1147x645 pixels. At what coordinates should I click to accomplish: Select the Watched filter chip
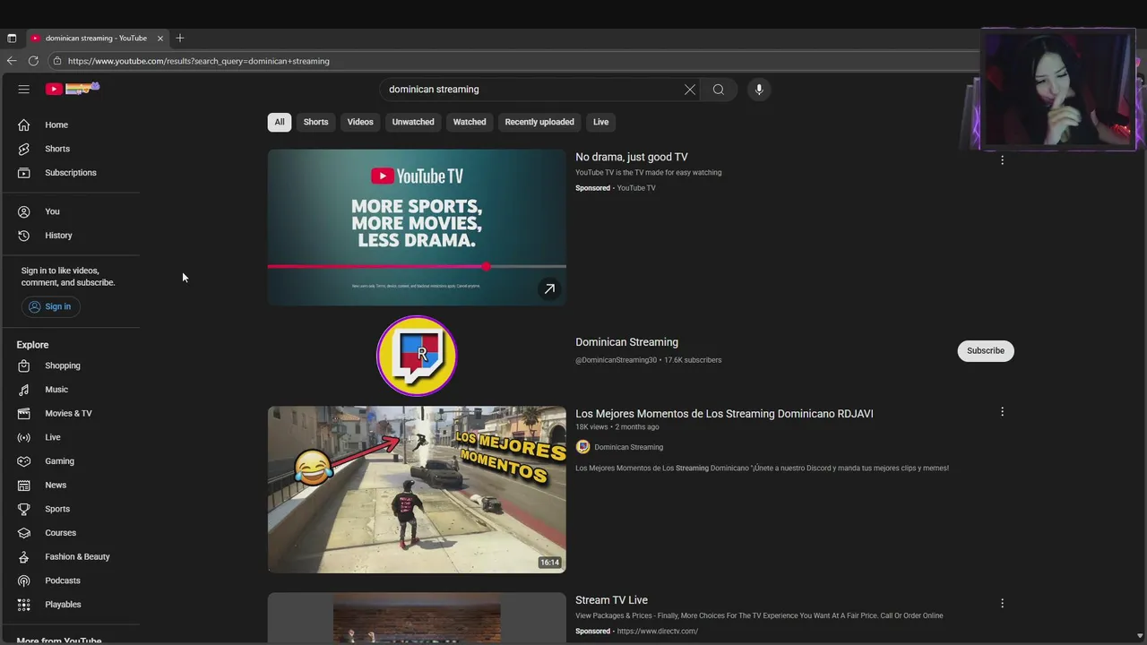[470, 122]
